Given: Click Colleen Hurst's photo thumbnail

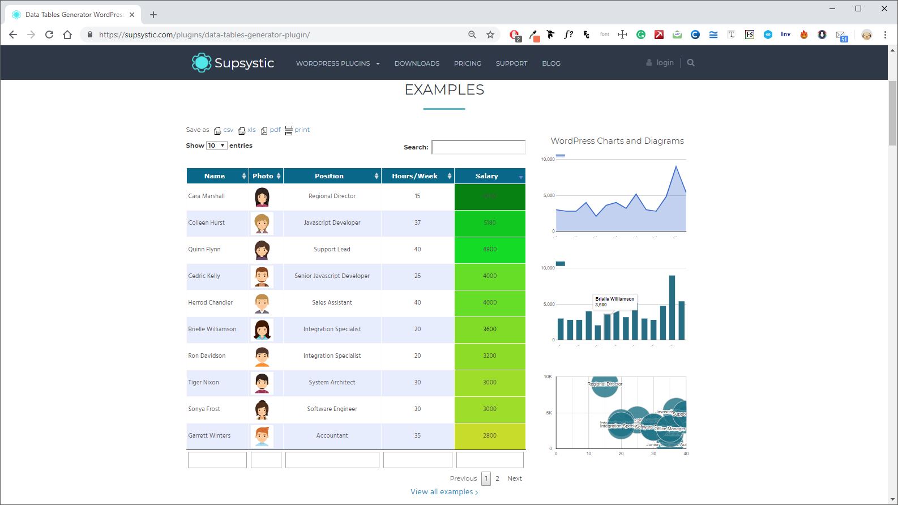Looking at the screenshot, I should (x=262, y=223).
